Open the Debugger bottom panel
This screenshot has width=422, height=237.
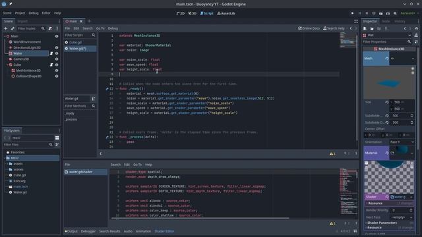pyautogui.click(x=88, y=231)
